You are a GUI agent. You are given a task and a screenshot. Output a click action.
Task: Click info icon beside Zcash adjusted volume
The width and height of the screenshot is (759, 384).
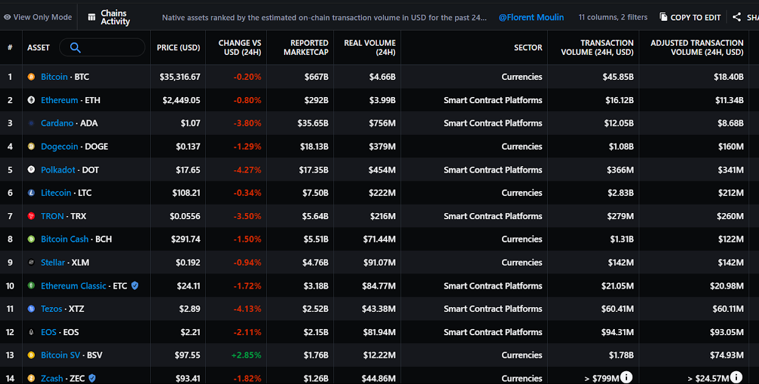tap(736, 377)
